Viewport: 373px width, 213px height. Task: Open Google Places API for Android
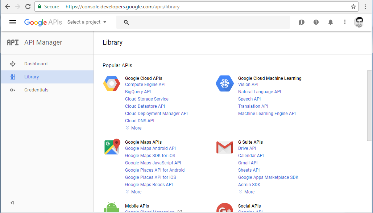[155, 170]
